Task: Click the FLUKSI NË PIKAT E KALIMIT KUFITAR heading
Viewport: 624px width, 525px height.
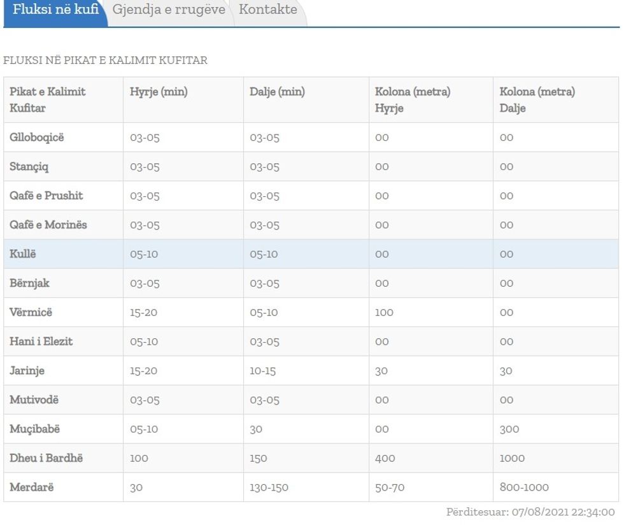Action: click(x=106, y=61)
